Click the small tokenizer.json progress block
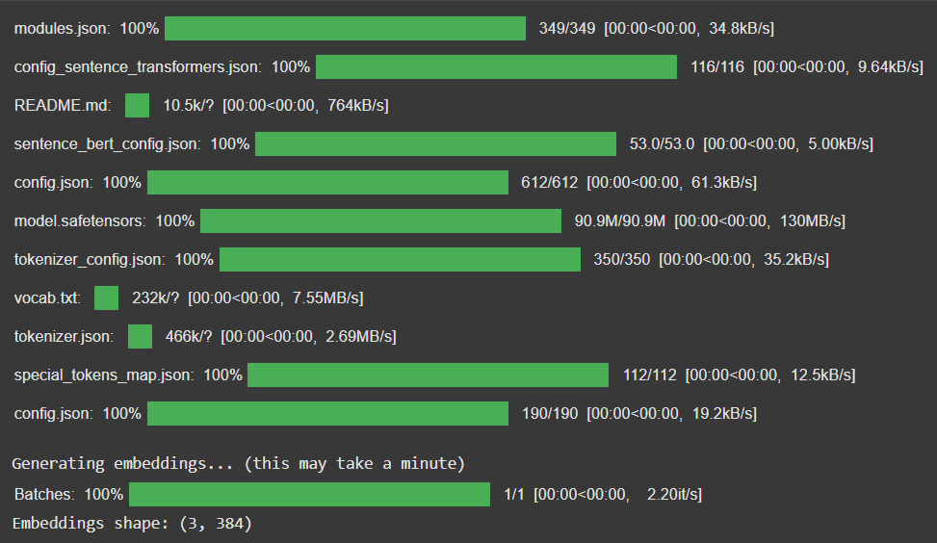The image size is (937, 543). click(x=141, y=336)
